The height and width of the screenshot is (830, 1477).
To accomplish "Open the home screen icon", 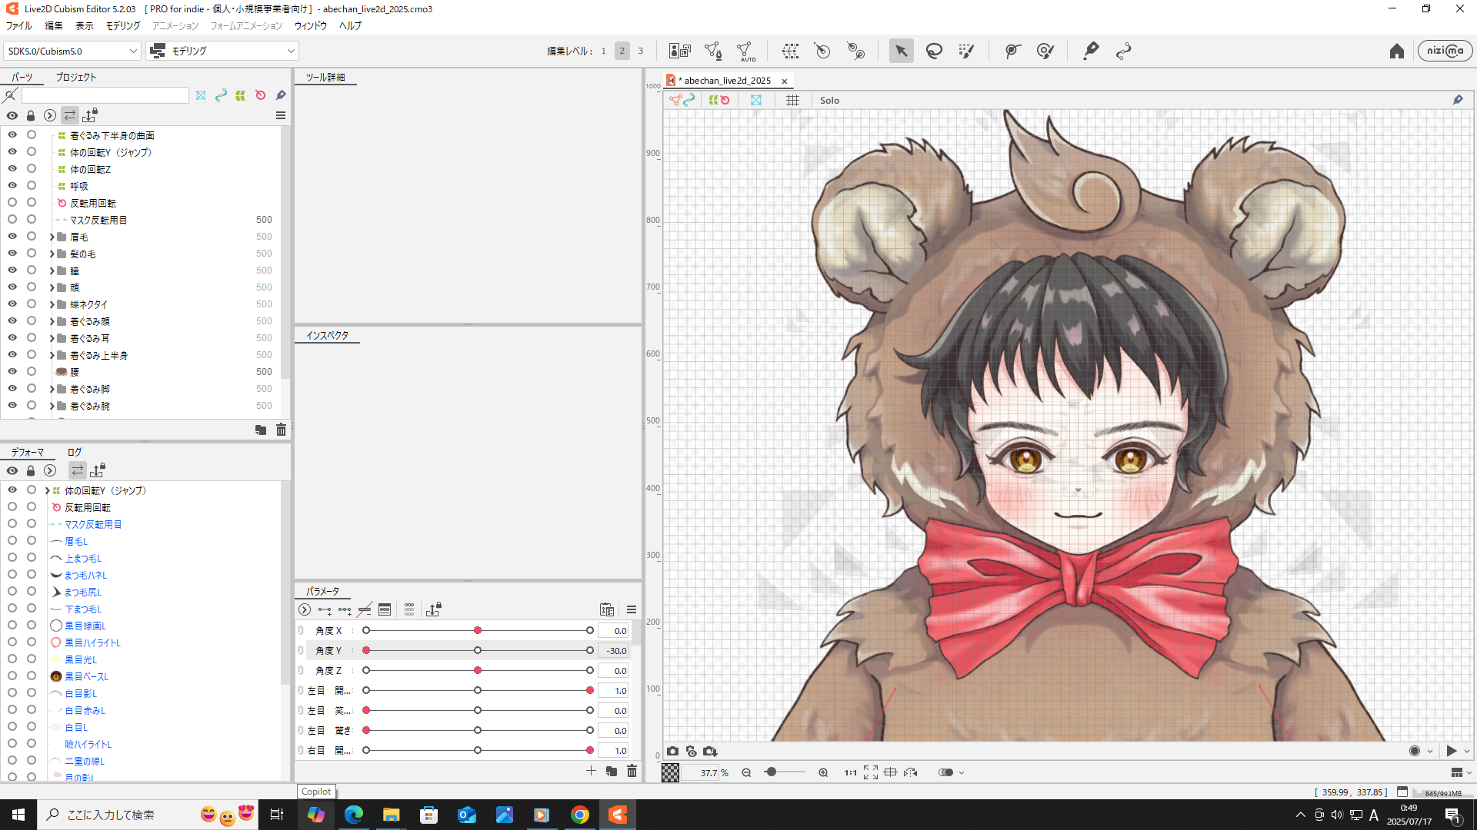I will pos(1396,51).
